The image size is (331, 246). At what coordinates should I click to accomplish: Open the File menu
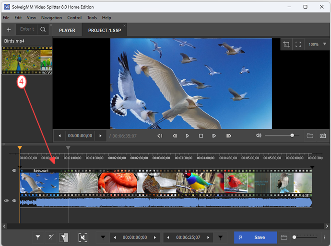pos(6,18)
